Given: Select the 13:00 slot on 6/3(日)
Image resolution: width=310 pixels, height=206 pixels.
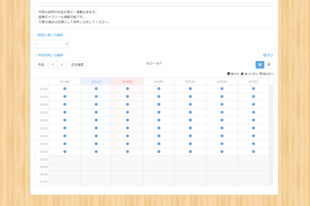Looking at the screenshot, I should pyautogui.click(x=128, y=120).
